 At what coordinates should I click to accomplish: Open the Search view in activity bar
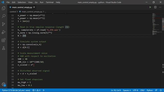(4, 16)
